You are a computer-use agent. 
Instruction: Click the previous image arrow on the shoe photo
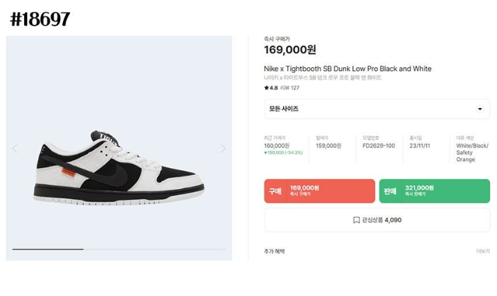click(15, 148)
